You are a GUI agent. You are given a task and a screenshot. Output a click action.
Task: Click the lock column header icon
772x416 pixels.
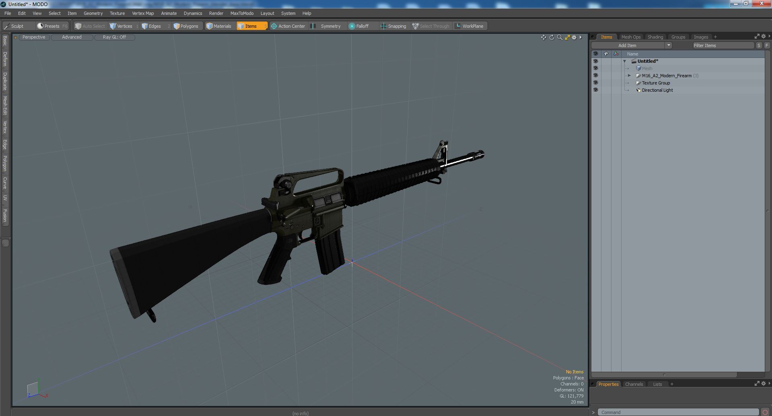pos(606,54)
